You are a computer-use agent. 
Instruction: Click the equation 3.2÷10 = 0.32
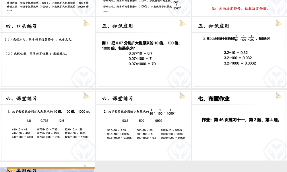236,53
